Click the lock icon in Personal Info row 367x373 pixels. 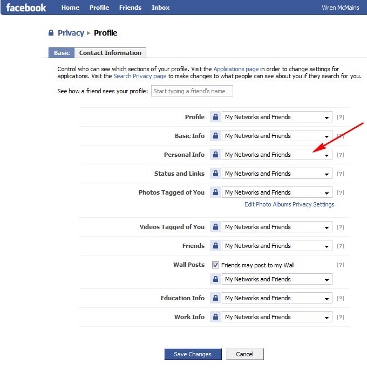click(215, 155)
